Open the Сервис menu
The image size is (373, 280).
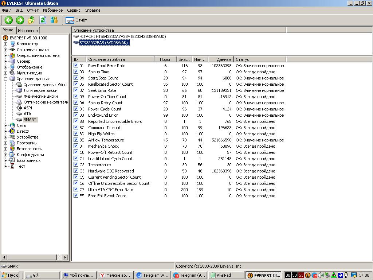coord(74,10)
